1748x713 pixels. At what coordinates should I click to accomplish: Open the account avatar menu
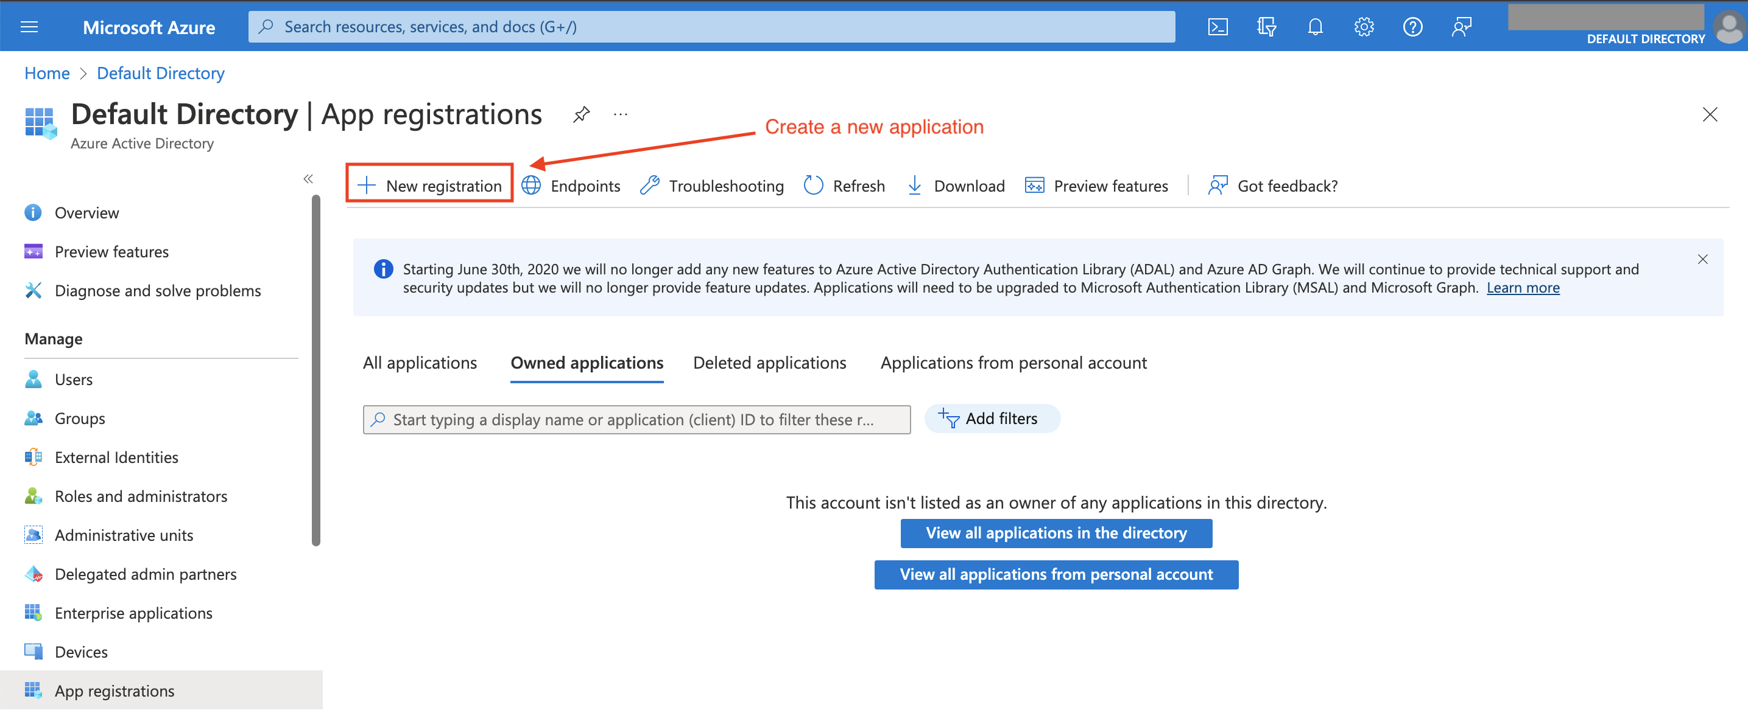pos(1729,28)
